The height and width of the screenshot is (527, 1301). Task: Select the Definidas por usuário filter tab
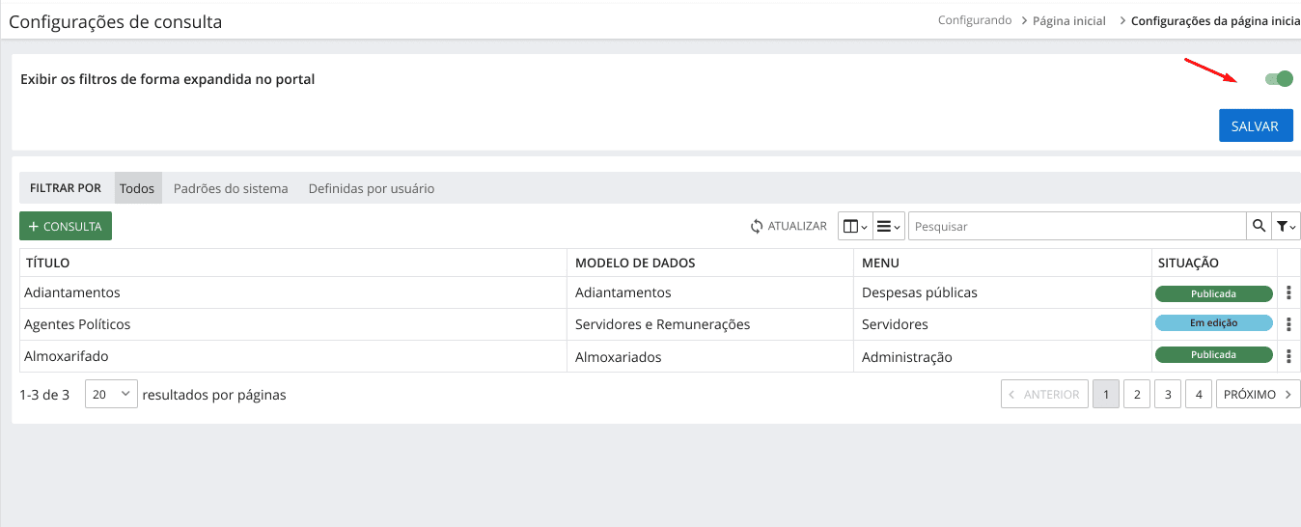pos(372,188)
